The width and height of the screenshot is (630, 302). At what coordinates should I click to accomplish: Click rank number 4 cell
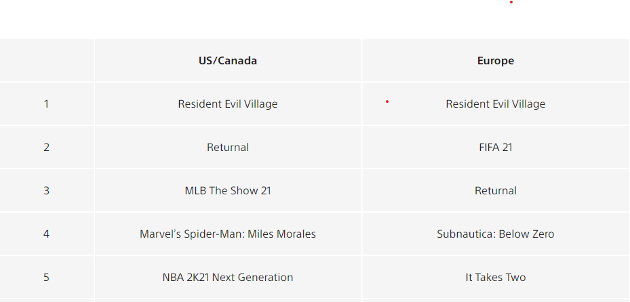pos(46,234)
